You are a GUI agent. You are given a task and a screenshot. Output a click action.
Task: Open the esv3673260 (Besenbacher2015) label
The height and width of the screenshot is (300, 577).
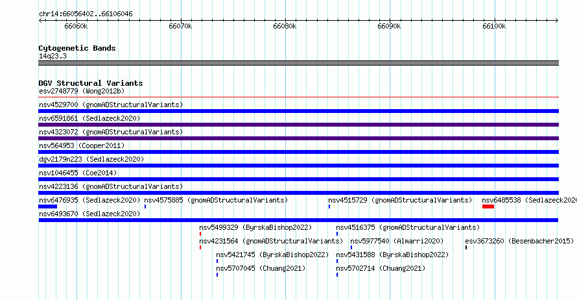(x=519, y=241)
